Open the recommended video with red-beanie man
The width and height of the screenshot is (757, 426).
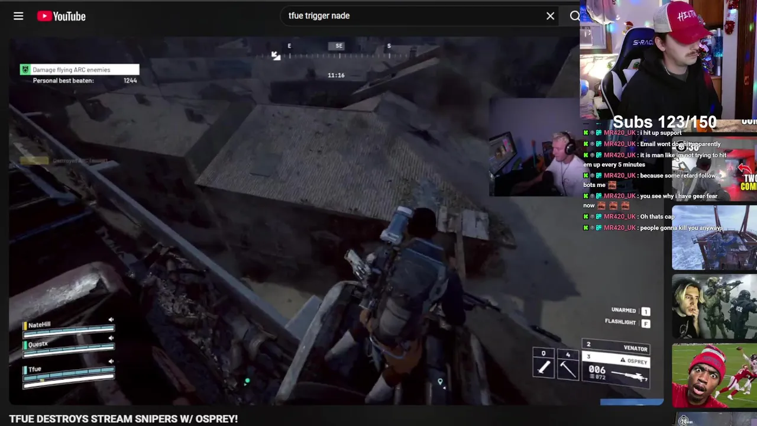coord(714,375)
